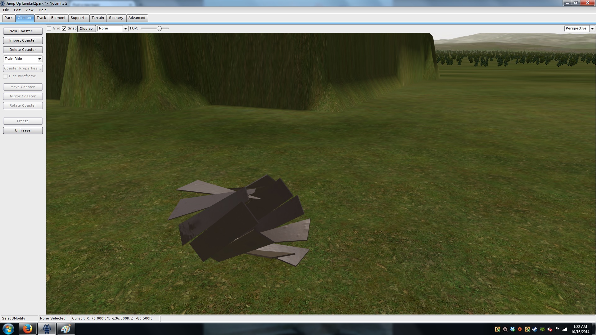596x335 pixels.
Task: Click the Origin tray icon
Action: tap(520, 329)
